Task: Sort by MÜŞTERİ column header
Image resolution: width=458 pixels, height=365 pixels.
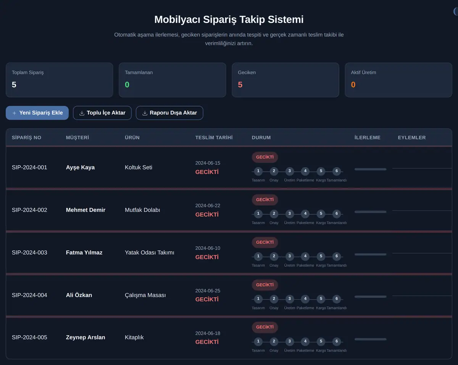Action: [77, 137]
